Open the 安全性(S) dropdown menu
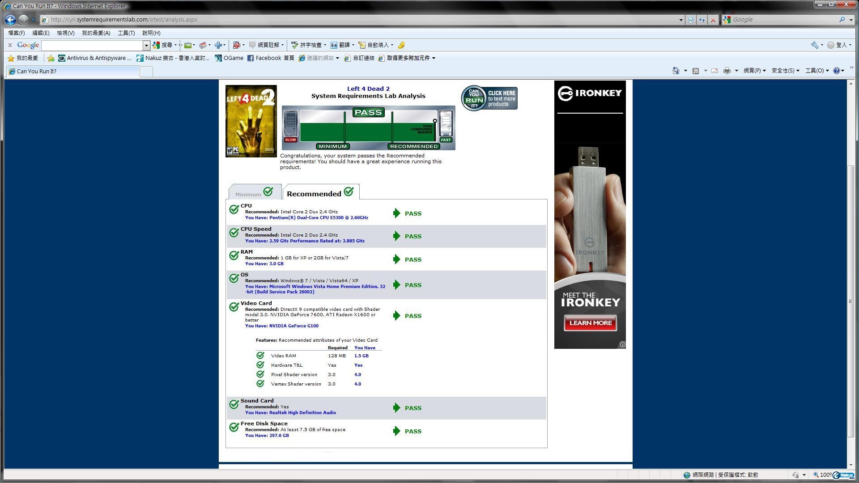The width and height of the screenshot is (859, 483). pyautogui.click(x=785, y=71)
